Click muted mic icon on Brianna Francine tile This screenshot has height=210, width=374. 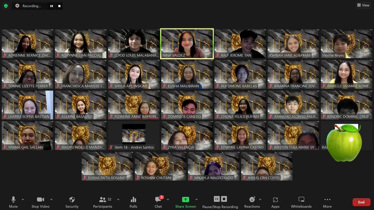tap(271, 86)
